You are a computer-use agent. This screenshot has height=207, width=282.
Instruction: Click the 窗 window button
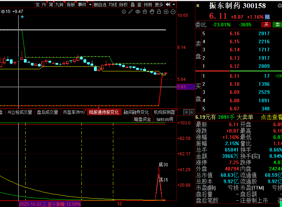point(139,5)
